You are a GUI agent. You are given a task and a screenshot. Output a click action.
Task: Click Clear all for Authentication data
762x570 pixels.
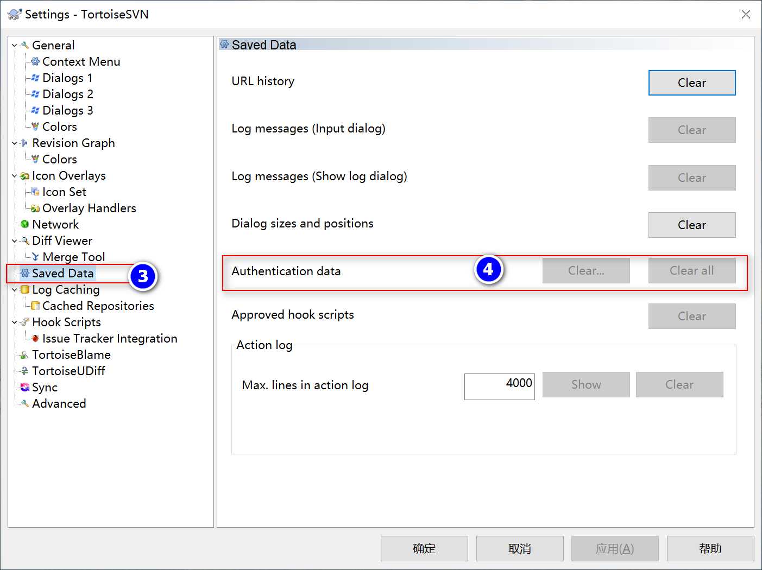(692, 270)
